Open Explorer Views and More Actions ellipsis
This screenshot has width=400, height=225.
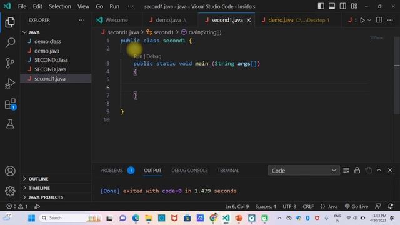coord(82,20)
